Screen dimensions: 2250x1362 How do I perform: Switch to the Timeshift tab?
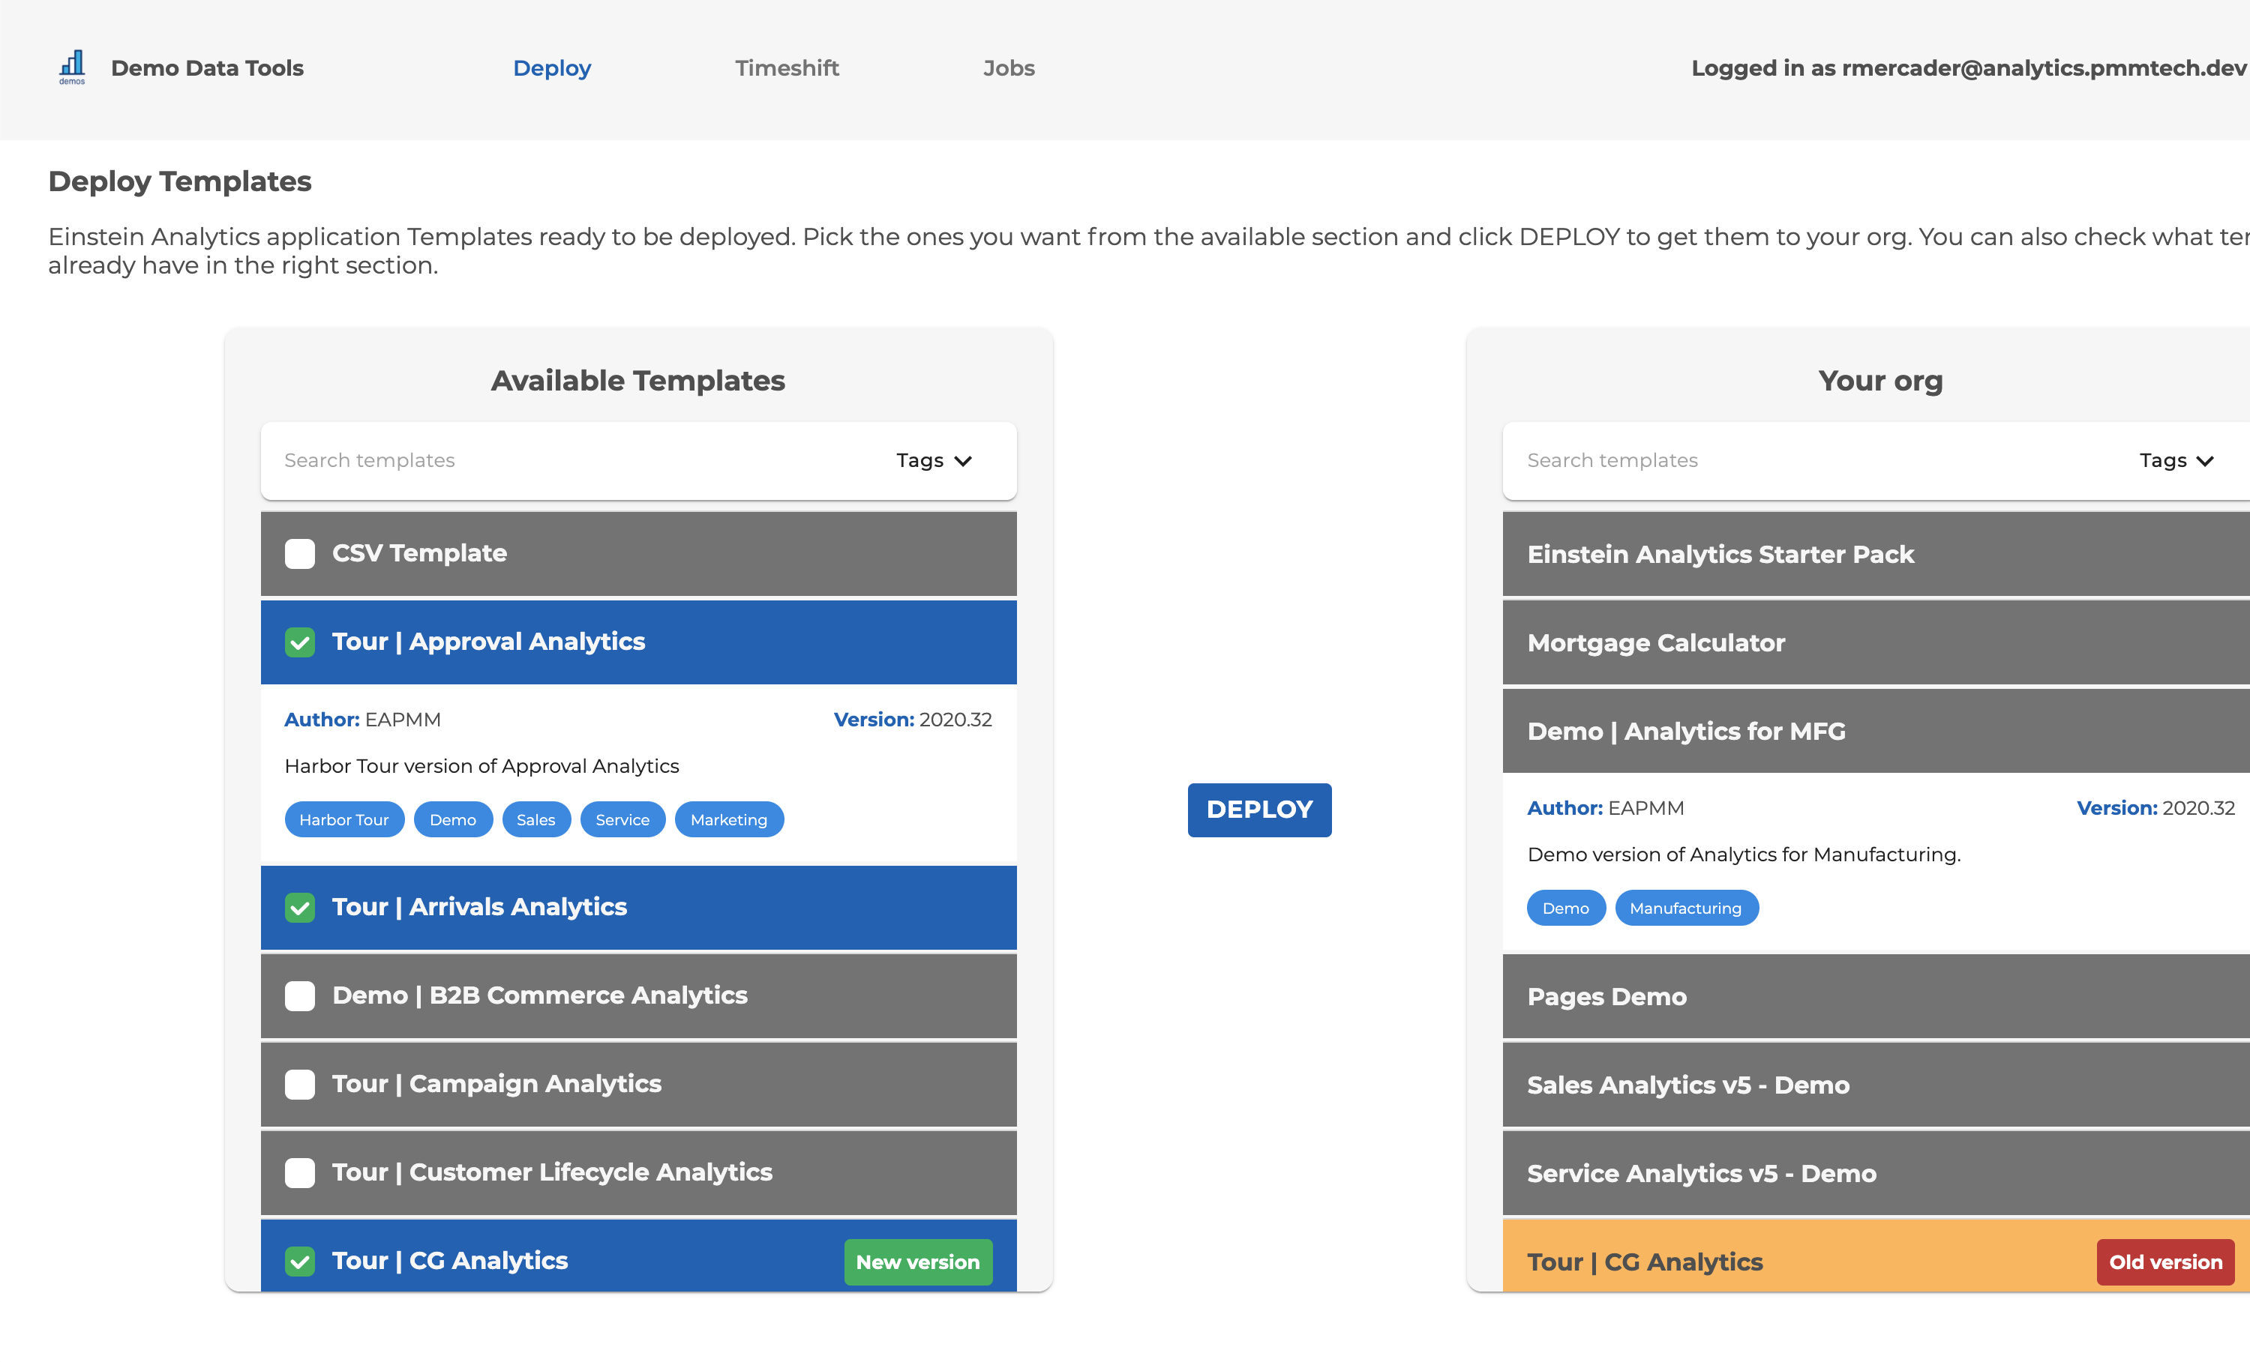tap(786, 68)
